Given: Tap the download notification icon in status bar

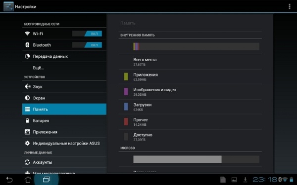Looking at the screenshot, I should click(x=245, y=180).
